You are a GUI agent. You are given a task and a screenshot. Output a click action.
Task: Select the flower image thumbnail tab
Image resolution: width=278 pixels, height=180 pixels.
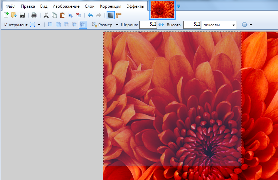[163, 9]
